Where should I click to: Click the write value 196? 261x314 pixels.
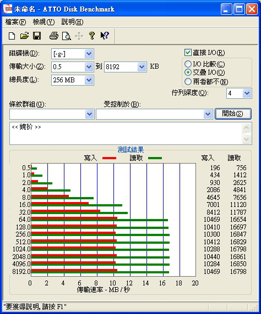point(215,167)
